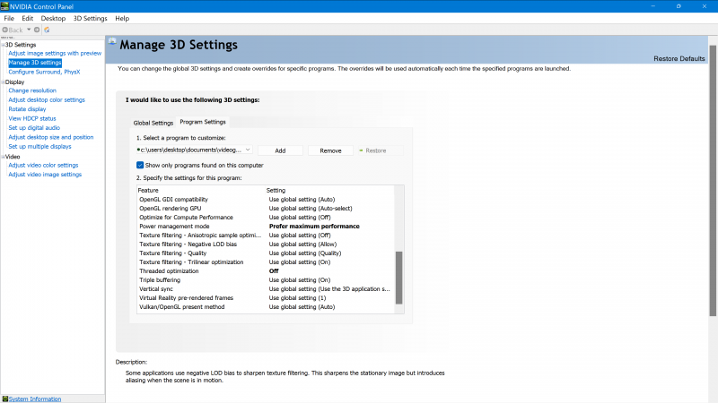718x403 pixels.
Task: Click the green Restore button icon
Action: click(361, 150)
